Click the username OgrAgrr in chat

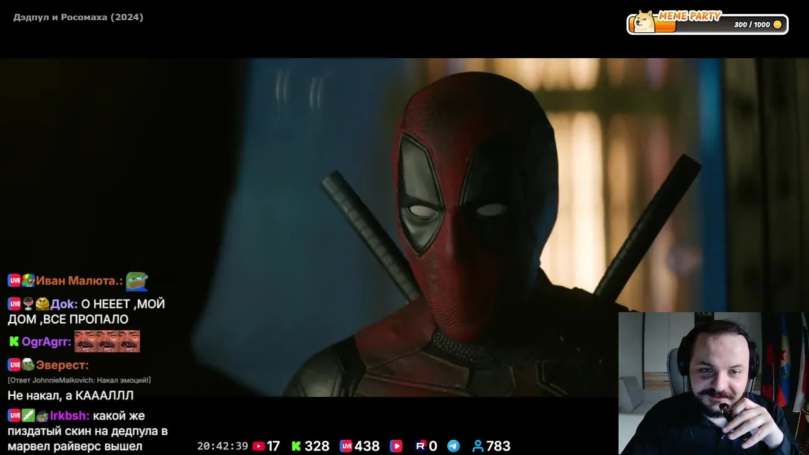(47, 342)
